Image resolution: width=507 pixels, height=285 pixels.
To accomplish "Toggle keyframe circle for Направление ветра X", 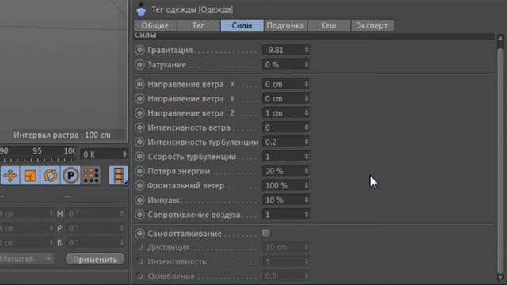I will click(139, 84).
